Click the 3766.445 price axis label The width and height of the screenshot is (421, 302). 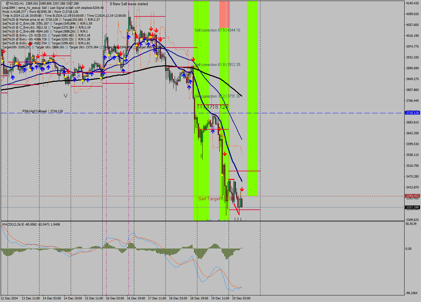(x=412, y=100)
